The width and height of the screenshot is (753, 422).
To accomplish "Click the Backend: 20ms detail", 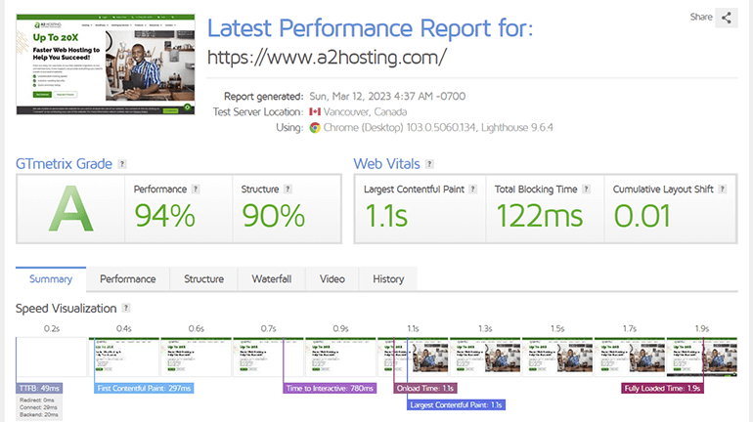I will pos(39,414).
